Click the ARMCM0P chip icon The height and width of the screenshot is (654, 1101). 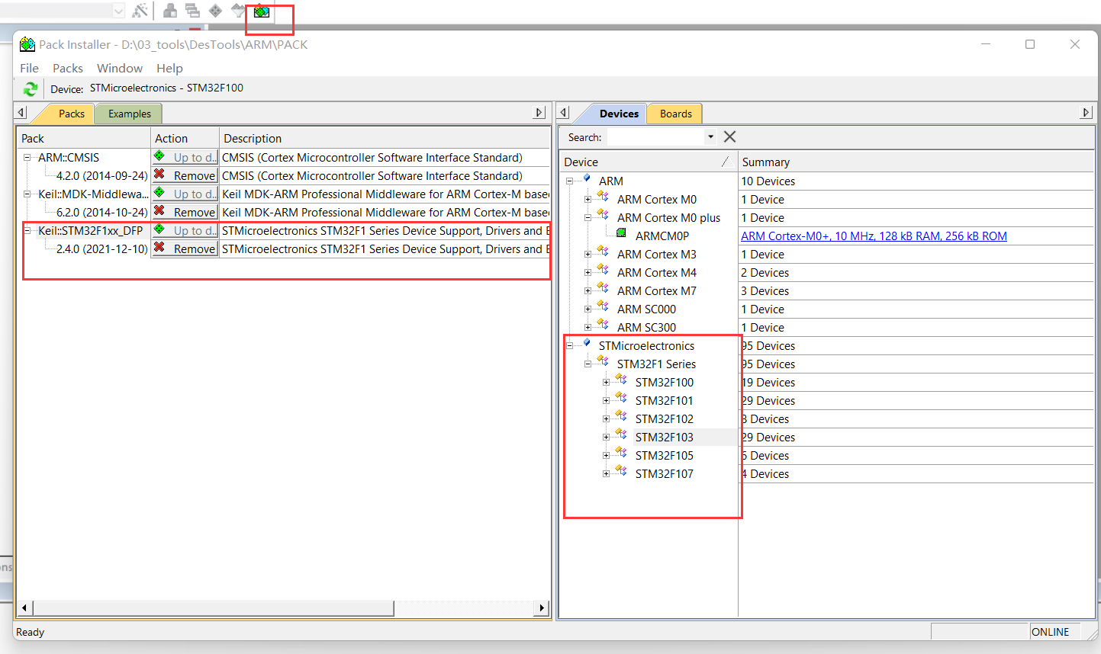[x=621, y=233]
